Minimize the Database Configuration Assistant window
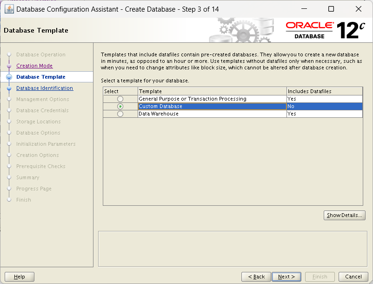 [x=304, y=9]
